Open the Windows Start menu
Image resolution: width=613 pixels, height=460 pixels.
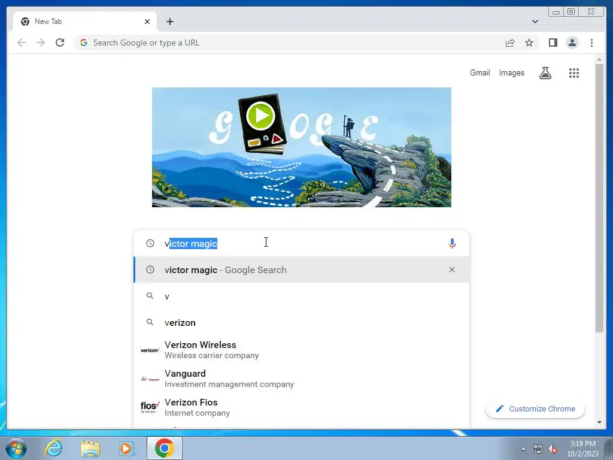[16, 448]
